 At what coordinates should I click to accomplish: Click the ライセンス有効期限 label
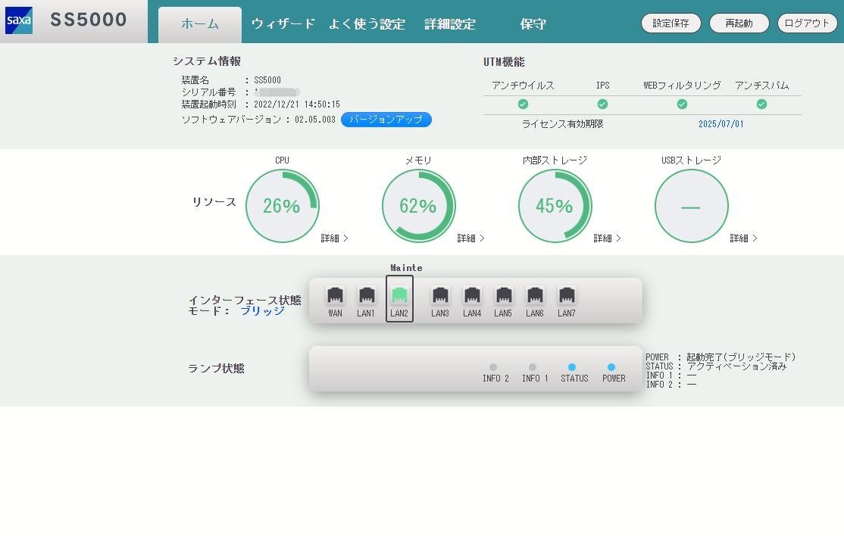pos(562,124)
